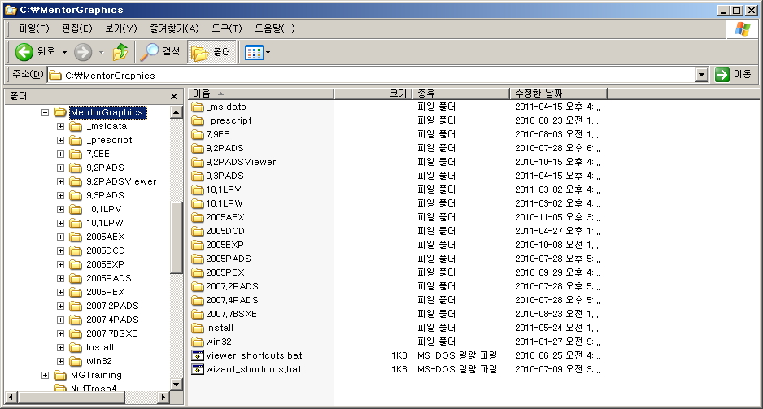
Task: Click the 2005EXP name in file list
Action: pyautogui.click(x=225, y=245)
